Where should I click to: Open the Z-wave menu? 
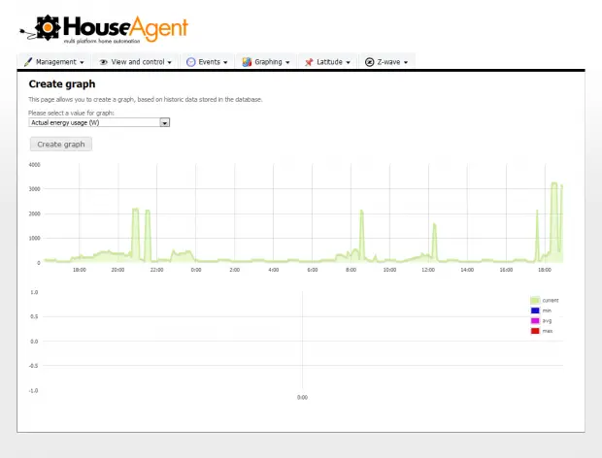387,62
